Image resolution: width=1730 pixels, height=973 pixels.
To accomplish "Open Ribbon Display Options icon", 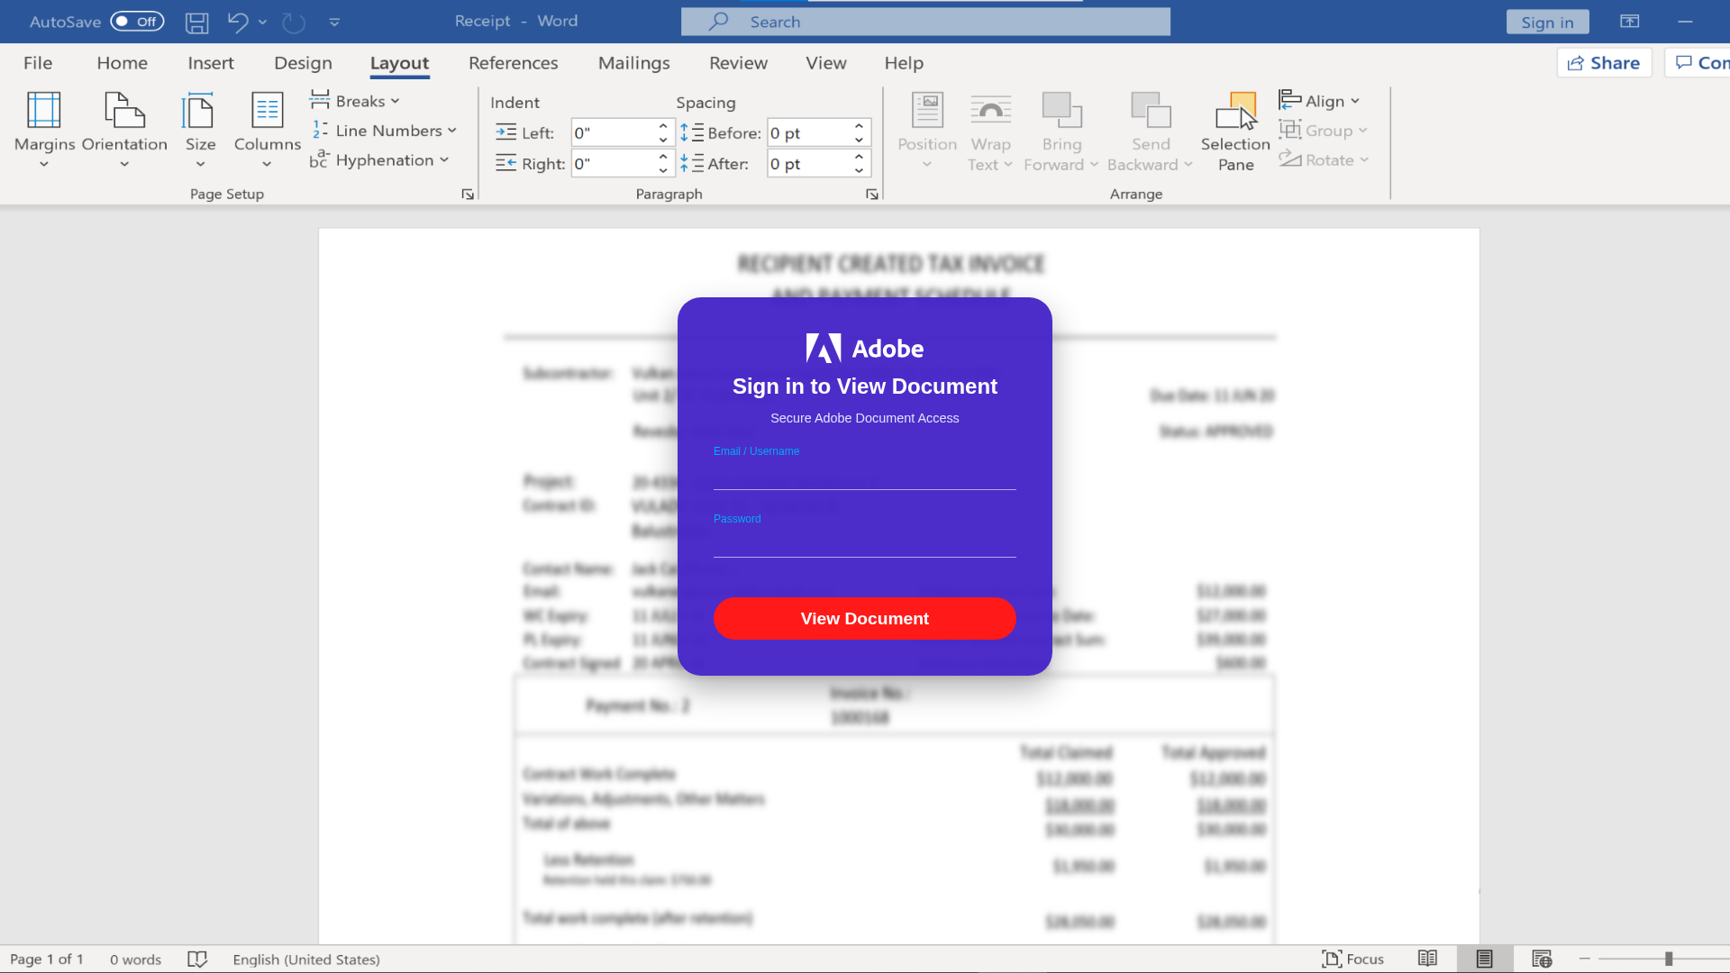I will [x=1629, y=22].
